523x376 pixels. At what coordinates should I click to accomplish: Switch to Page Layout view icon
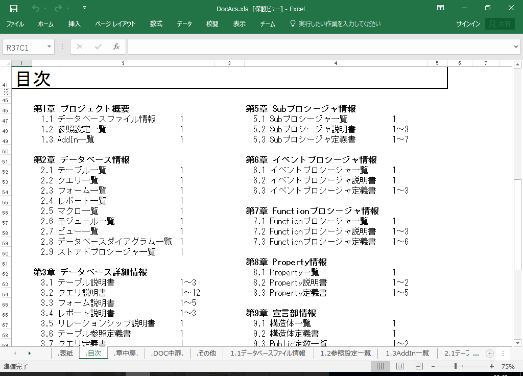400,366
